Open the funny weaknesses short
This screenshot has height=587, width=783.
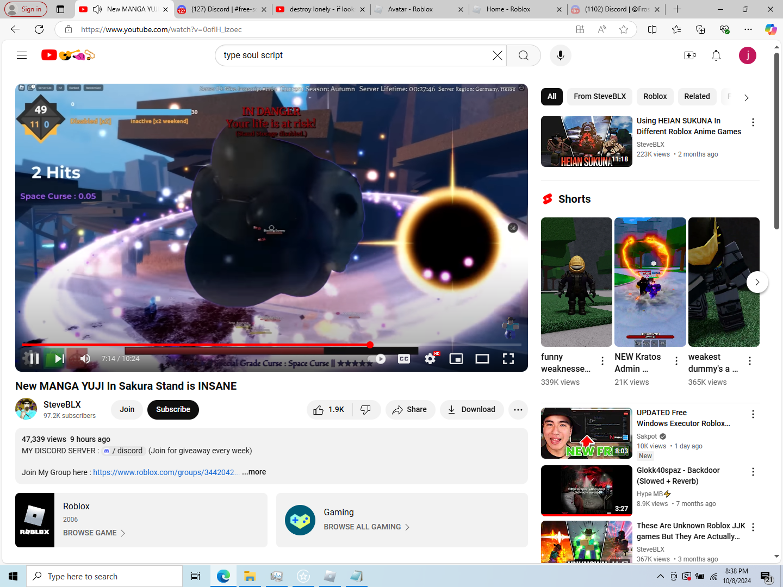576,282
